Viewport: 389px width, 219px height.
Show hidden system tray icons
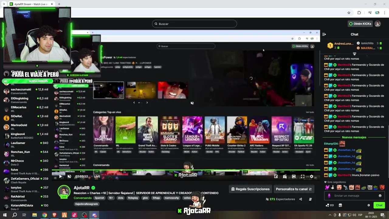[330, 215]
